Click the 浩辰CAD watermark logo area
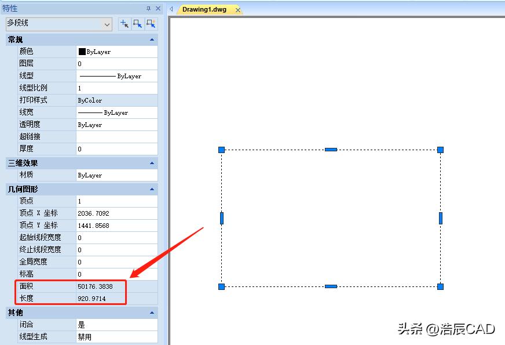The height and width of the screenshot is (345, 505). tap(458, 329)
